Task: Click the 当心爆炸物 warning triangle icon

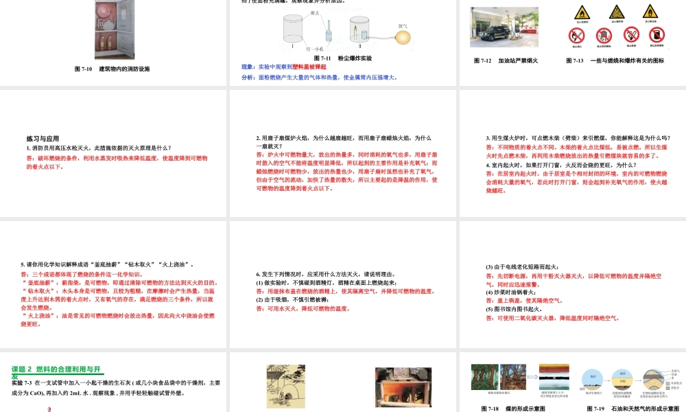Action: tap(616, 13)
